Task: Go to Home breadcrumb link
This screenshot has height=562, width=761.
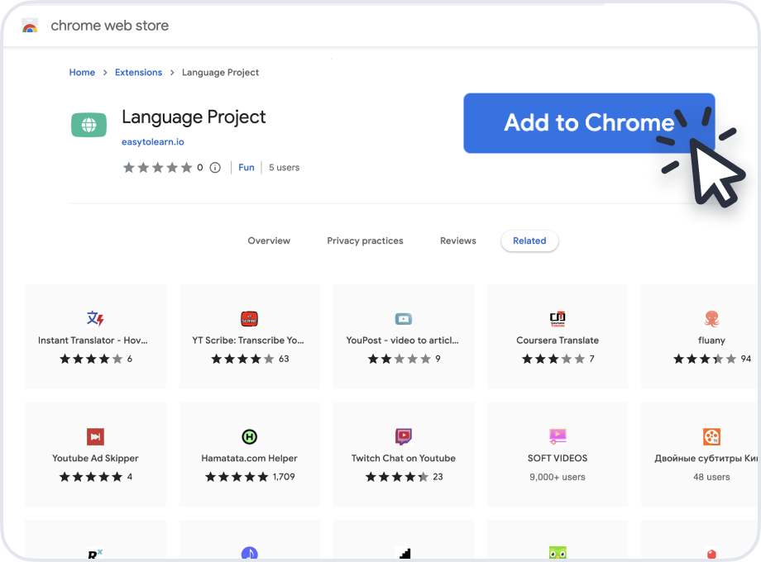Action: tap(82, 72)
